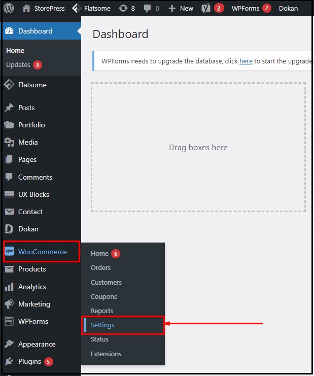Click the Yoast SEO icon in admin bar
Viewport: 314px width, 376px height.
coord(206,8)
